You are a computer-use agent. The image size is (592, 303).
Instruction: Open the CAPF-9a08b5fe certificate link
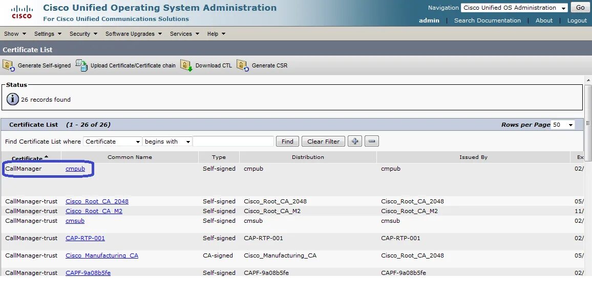(x=88, y=273)
